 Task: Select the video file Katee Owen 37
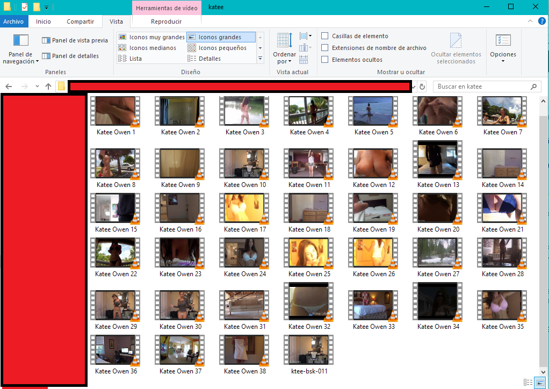[x=180, y=355]
